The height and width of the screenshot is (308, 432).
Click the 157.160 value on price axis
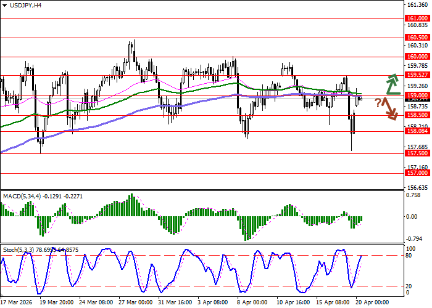(418, 167)
